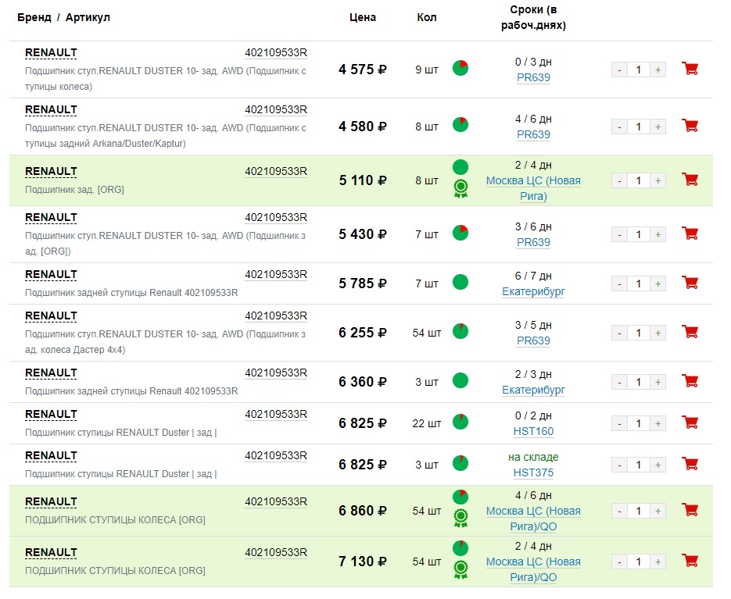Click the green circle in the 5 785 ₽ row
This screenshot has width=731, height=599.
(460, 282)
